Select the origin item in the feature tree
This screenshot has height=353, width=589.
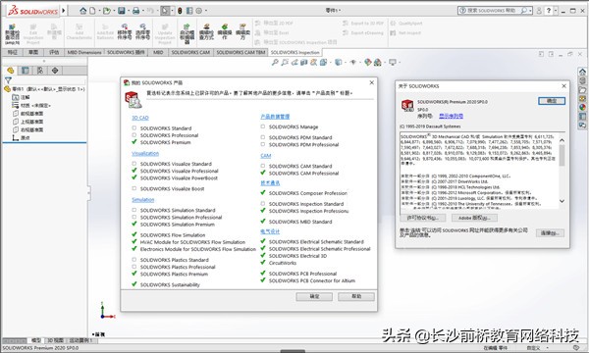(21, 137)
